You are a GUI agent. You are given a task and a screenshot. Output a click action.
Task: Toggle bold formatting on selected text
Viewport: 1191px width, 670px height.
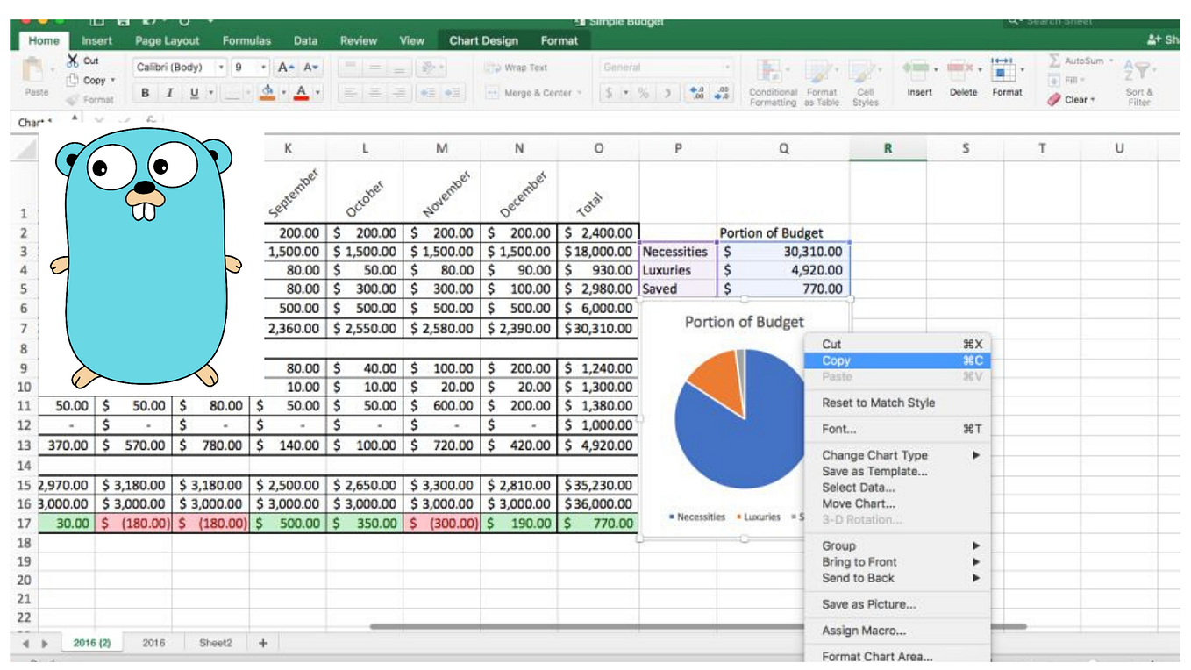pos(144,92)
